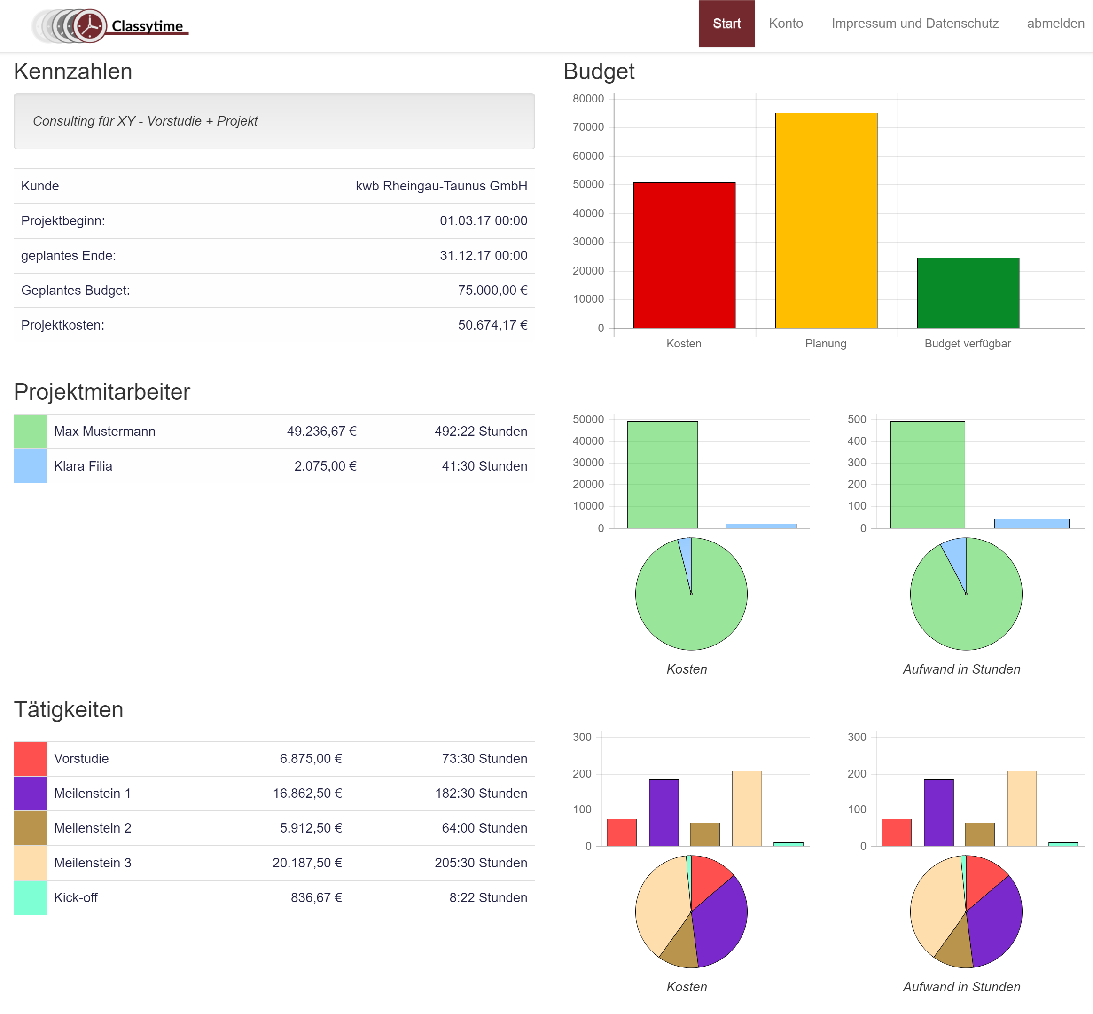The height and width of the screenshot is (1014, 1093).
Task: Select the Meilenstein 2 activity label
Action: pos(92,828)
